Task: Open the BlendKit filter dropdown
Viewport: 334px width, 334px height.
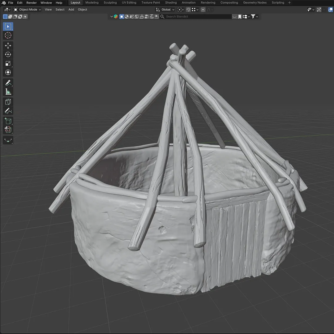Action: (x=255, y=17)
